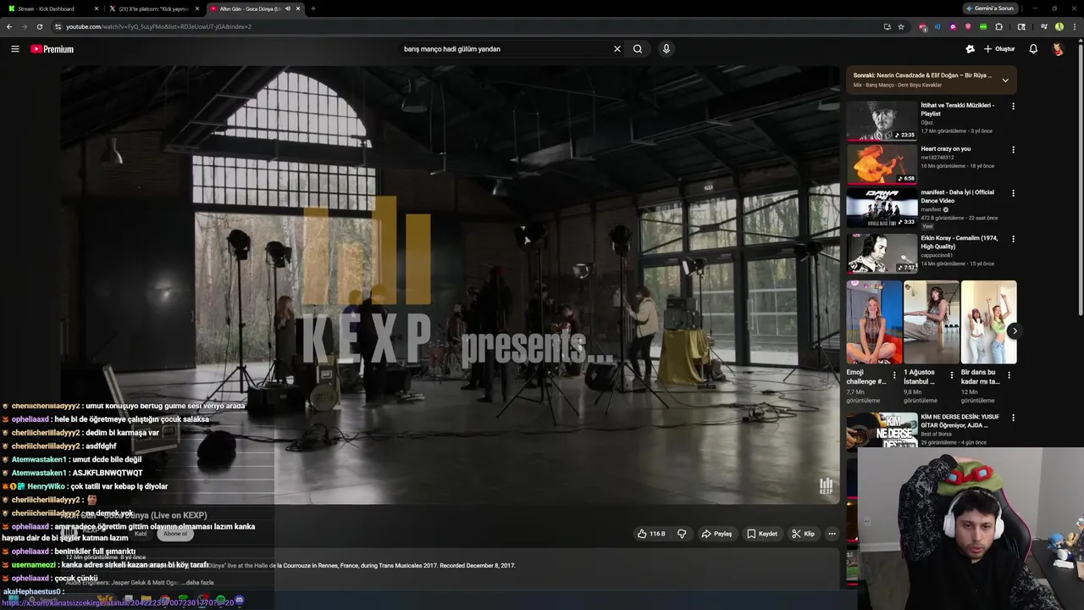Share video with Paylaş button
This screenshot has height=610, width=1084.
coord(716,534)
